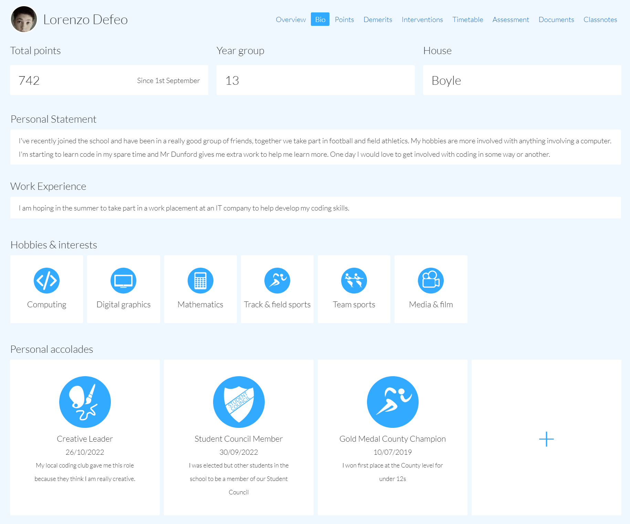The image size is (630, 524).
Task: Switch to the Overview tab
Action: pos(291,20)
